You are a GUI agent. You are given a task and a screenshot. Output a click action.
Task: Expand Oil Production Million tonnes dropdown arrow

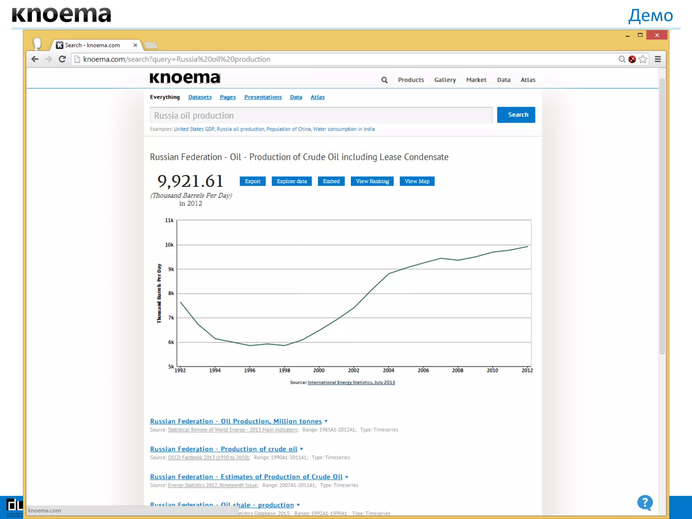click(326, 421)
